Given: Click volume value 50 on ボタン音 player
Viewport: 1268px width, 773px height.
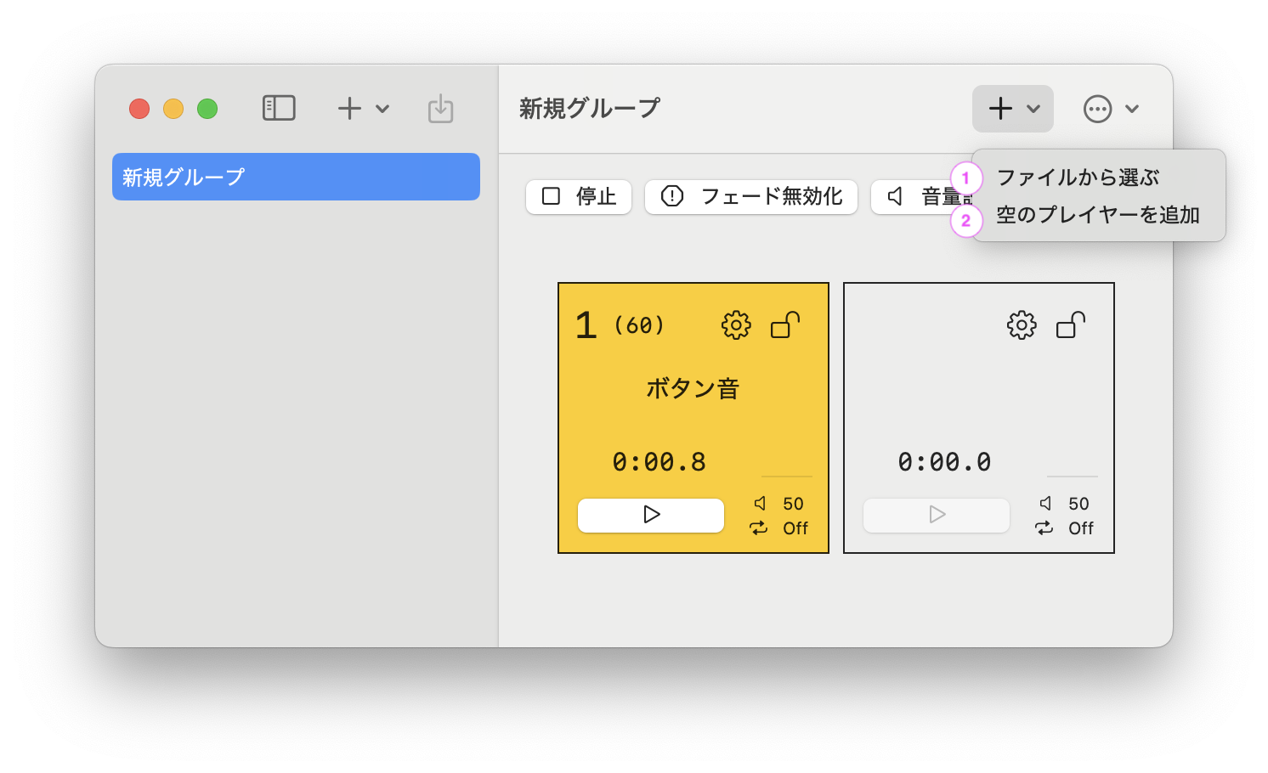Looking at the screenshot, I should 793,504.
